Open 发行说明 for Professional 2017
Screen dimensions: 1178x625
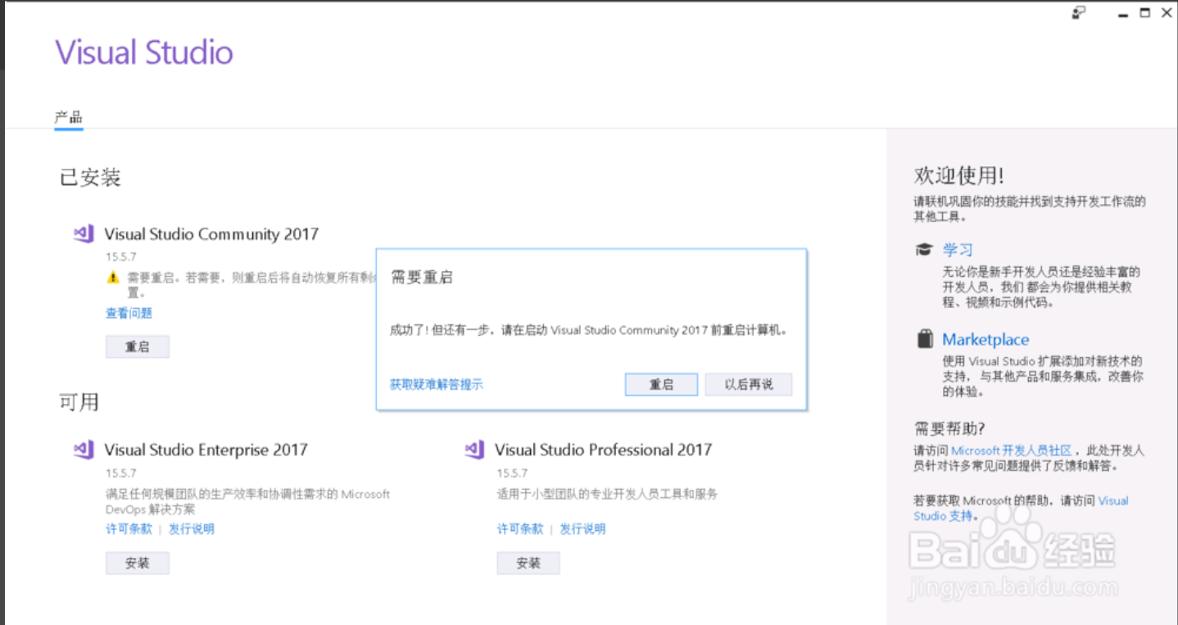point(582,528)
